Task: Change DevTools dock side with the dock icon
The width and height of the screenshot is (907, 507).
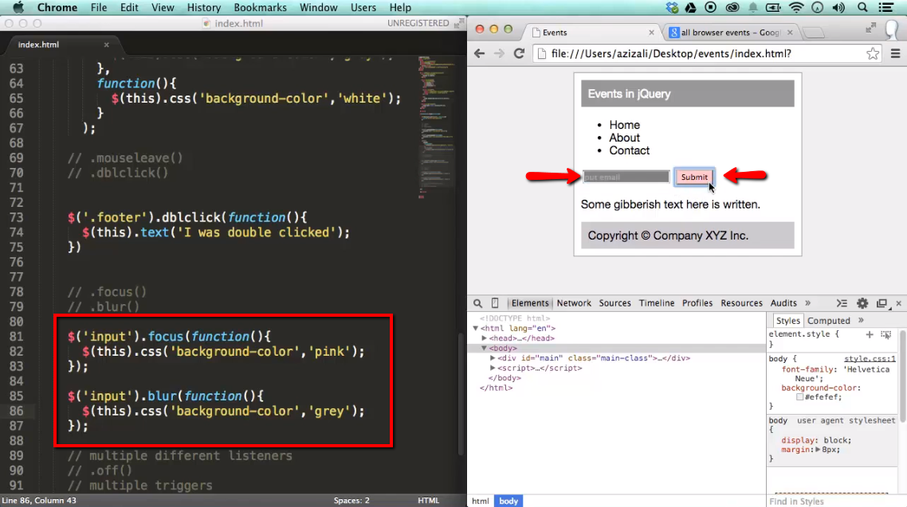Action: pyautogui.click(x=883, y=303)
